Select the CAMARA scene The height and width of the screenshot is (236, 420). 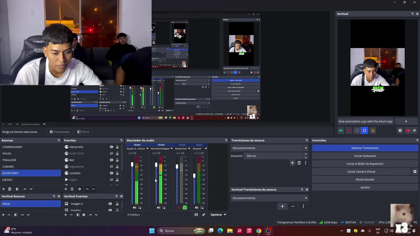point(31,167)
